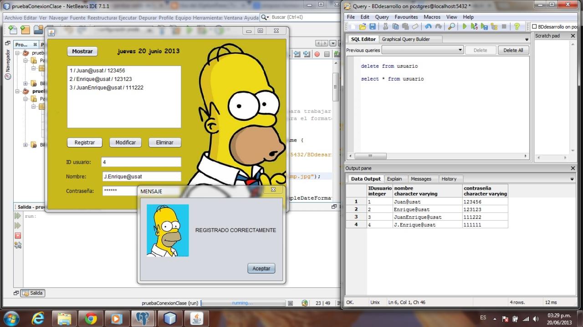Viewport: 583px width, 327px height.
Task: Click Open File icon in pgAdmin Query toolbar
Action: coord(363,27)
